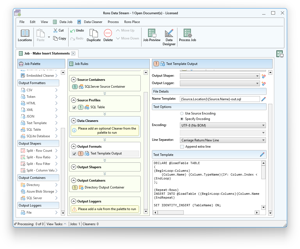Edit Output Logger with its pencil icon
This screenshot has height=249, width=300.
coord(264,84)
